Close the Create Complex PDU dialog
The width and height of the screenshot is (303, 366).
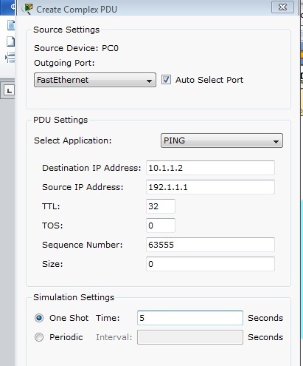pyautogui.click(x=282, y=7)
